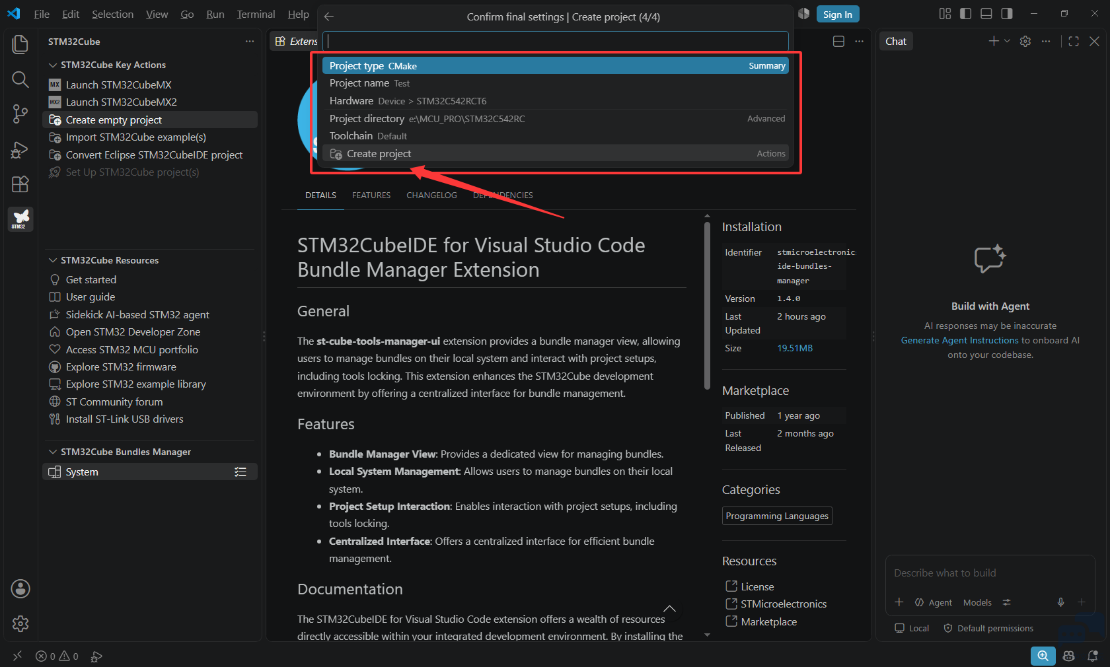Select the Project directory row
The width and height of the screenshot is (1110, 667).
[x=556, y=118]
